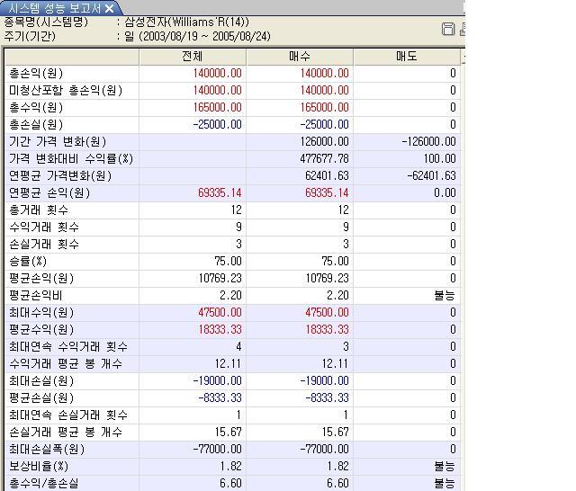Screen dimensions: 576x491
Task: Click the 최대손실폭(원) row label
Action: coord(47,450)
